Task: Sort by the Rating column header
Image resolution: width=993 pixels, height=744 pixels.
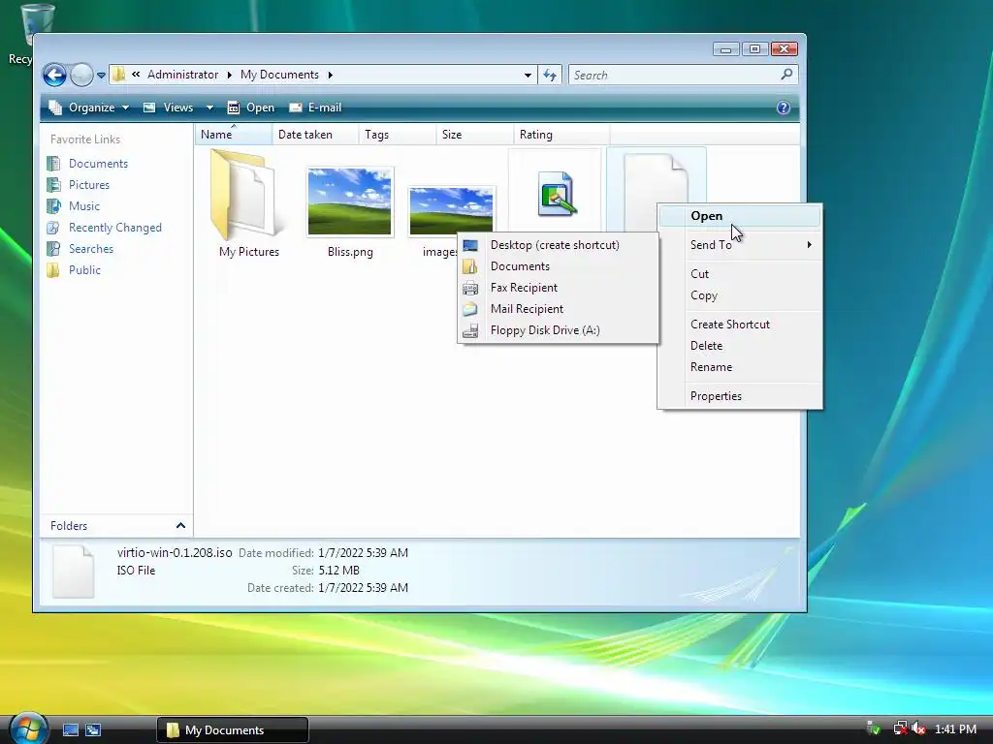Action: [561, 134]
